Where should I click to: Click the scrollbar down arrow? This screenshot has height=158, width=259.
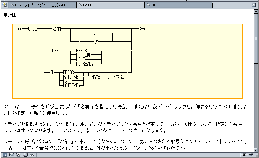pos(256,150)
